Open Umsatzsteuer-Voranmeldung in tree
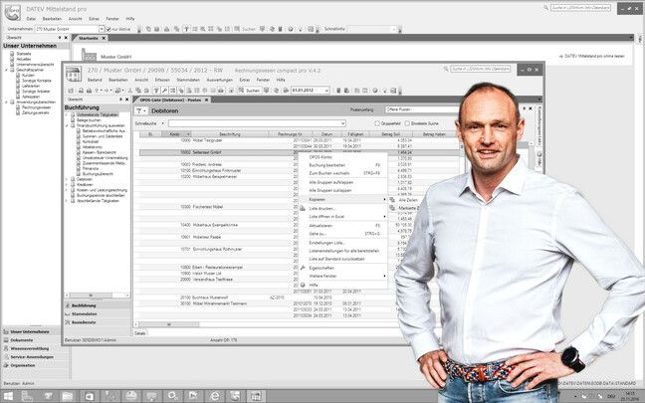This screenshot has height=403, width=645. click(105, 158)
